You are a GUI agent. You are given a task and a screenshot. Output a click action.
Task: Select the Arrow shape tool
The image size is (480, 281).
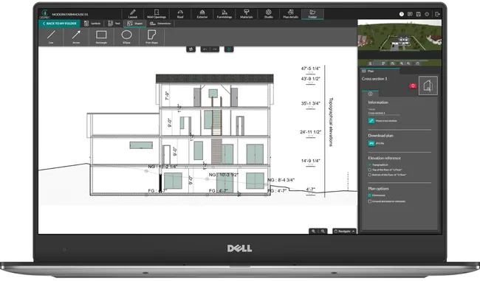point(76,37)
